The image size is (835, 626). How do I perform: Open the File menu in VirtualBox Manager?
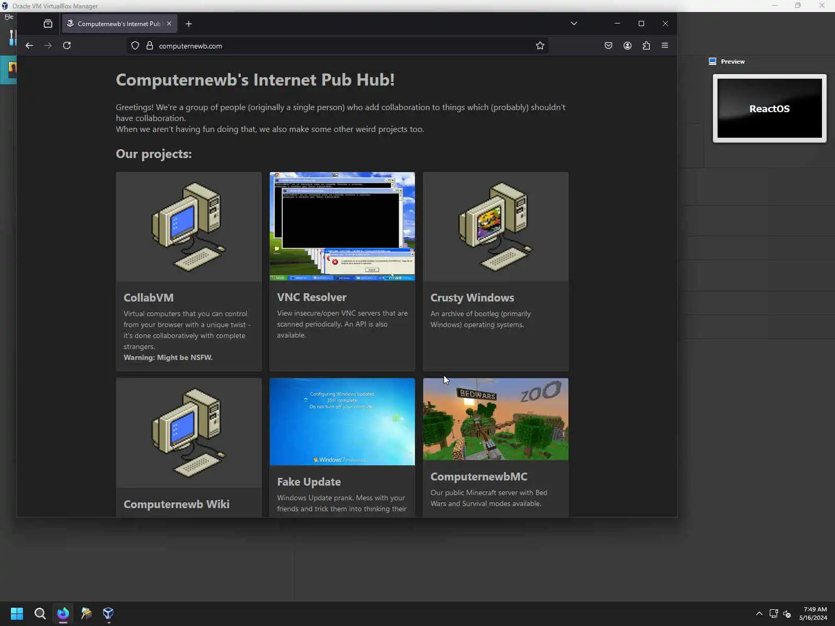click(9, 17)
